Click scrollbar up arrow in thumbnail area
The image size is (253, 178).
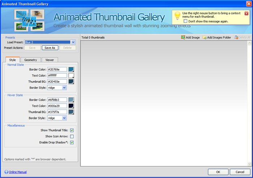pyautogui.click(x=249, y=43)
